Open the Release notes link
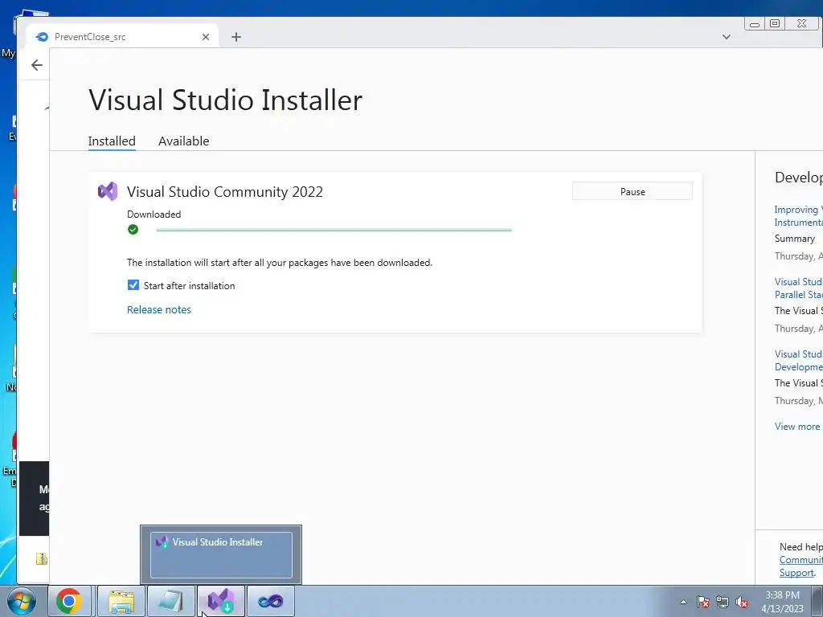Screen dimensions: 823x617 pos(159,309)
